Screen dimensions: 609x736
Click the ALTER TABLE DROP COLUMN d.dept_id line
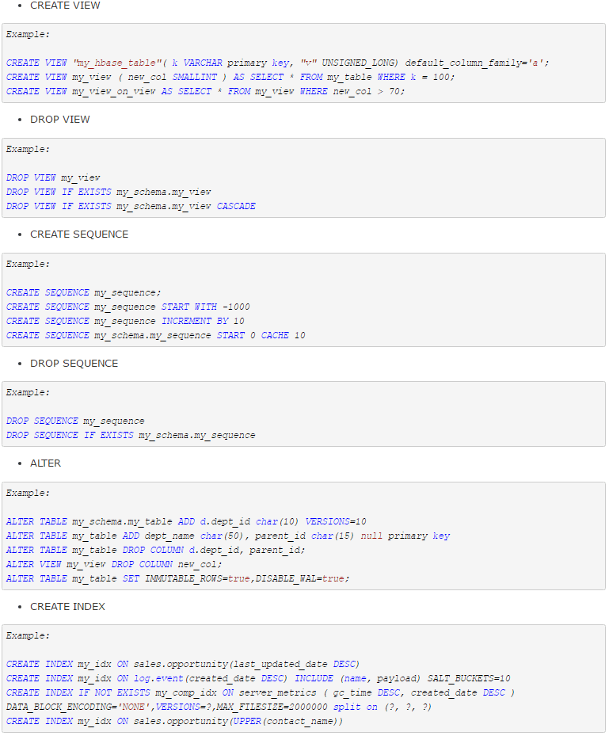155,550
